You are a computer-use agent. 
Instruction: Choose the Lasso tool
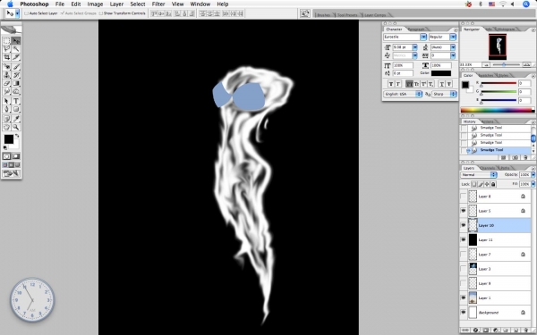(6, 49)
